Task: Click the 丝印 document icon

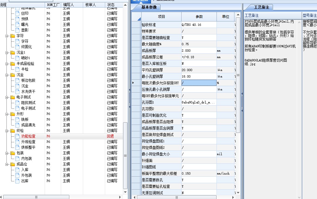Action: pos(17,13)
